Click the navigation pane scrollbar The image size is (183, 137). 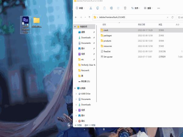point(96,64)
